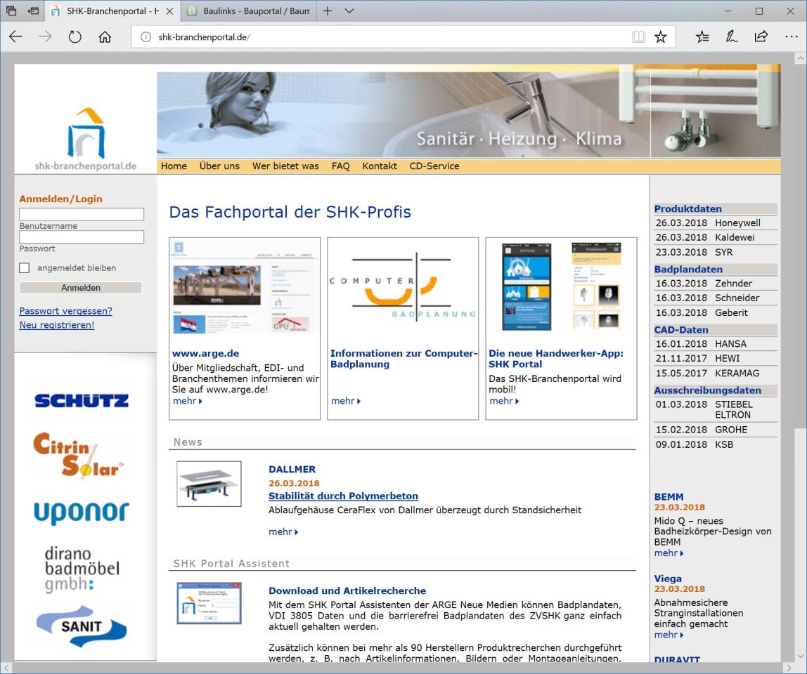Open Passwort vergessen link

point(65,311)
